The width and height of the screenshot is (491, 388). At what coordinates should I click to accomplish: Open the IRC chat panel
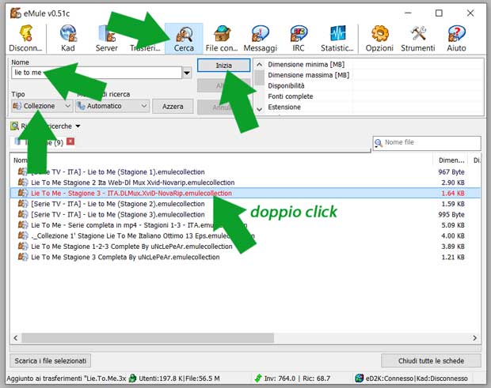[x=298, y=38]
